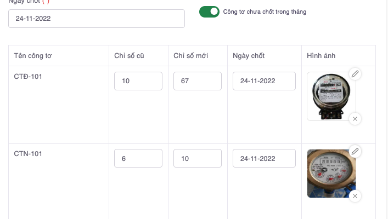Click the 'Chỉ số mới' column header
Screen dimensions: 388x219
pyautogui.click(x=190, y=56)
